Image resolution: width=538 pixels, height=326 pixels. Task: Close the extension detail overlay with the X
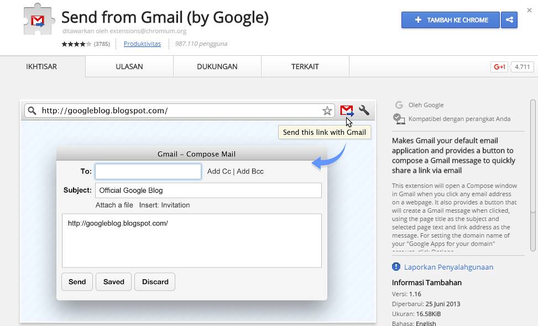click(529, 10)
